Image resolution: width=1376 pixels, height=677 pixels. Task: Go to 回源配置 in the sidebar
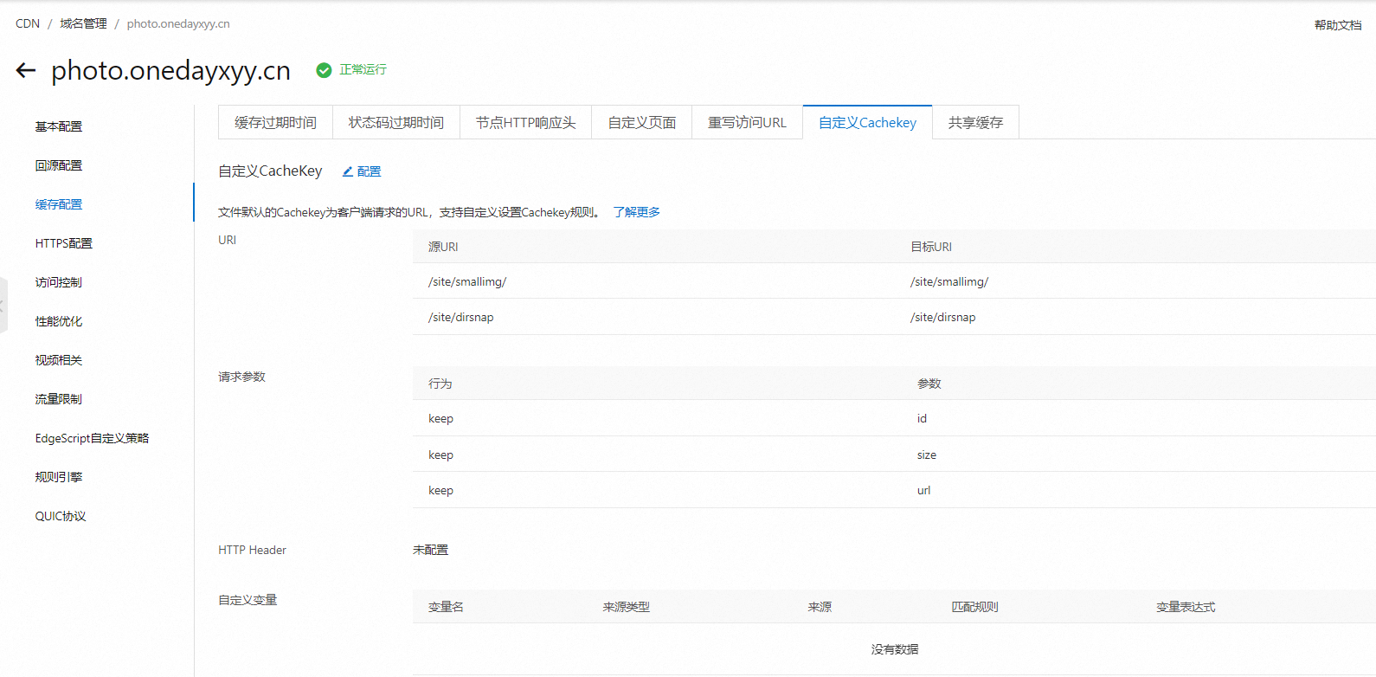(x=59, y=165)
